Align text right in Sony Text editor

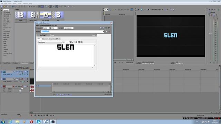click(82, 42)
